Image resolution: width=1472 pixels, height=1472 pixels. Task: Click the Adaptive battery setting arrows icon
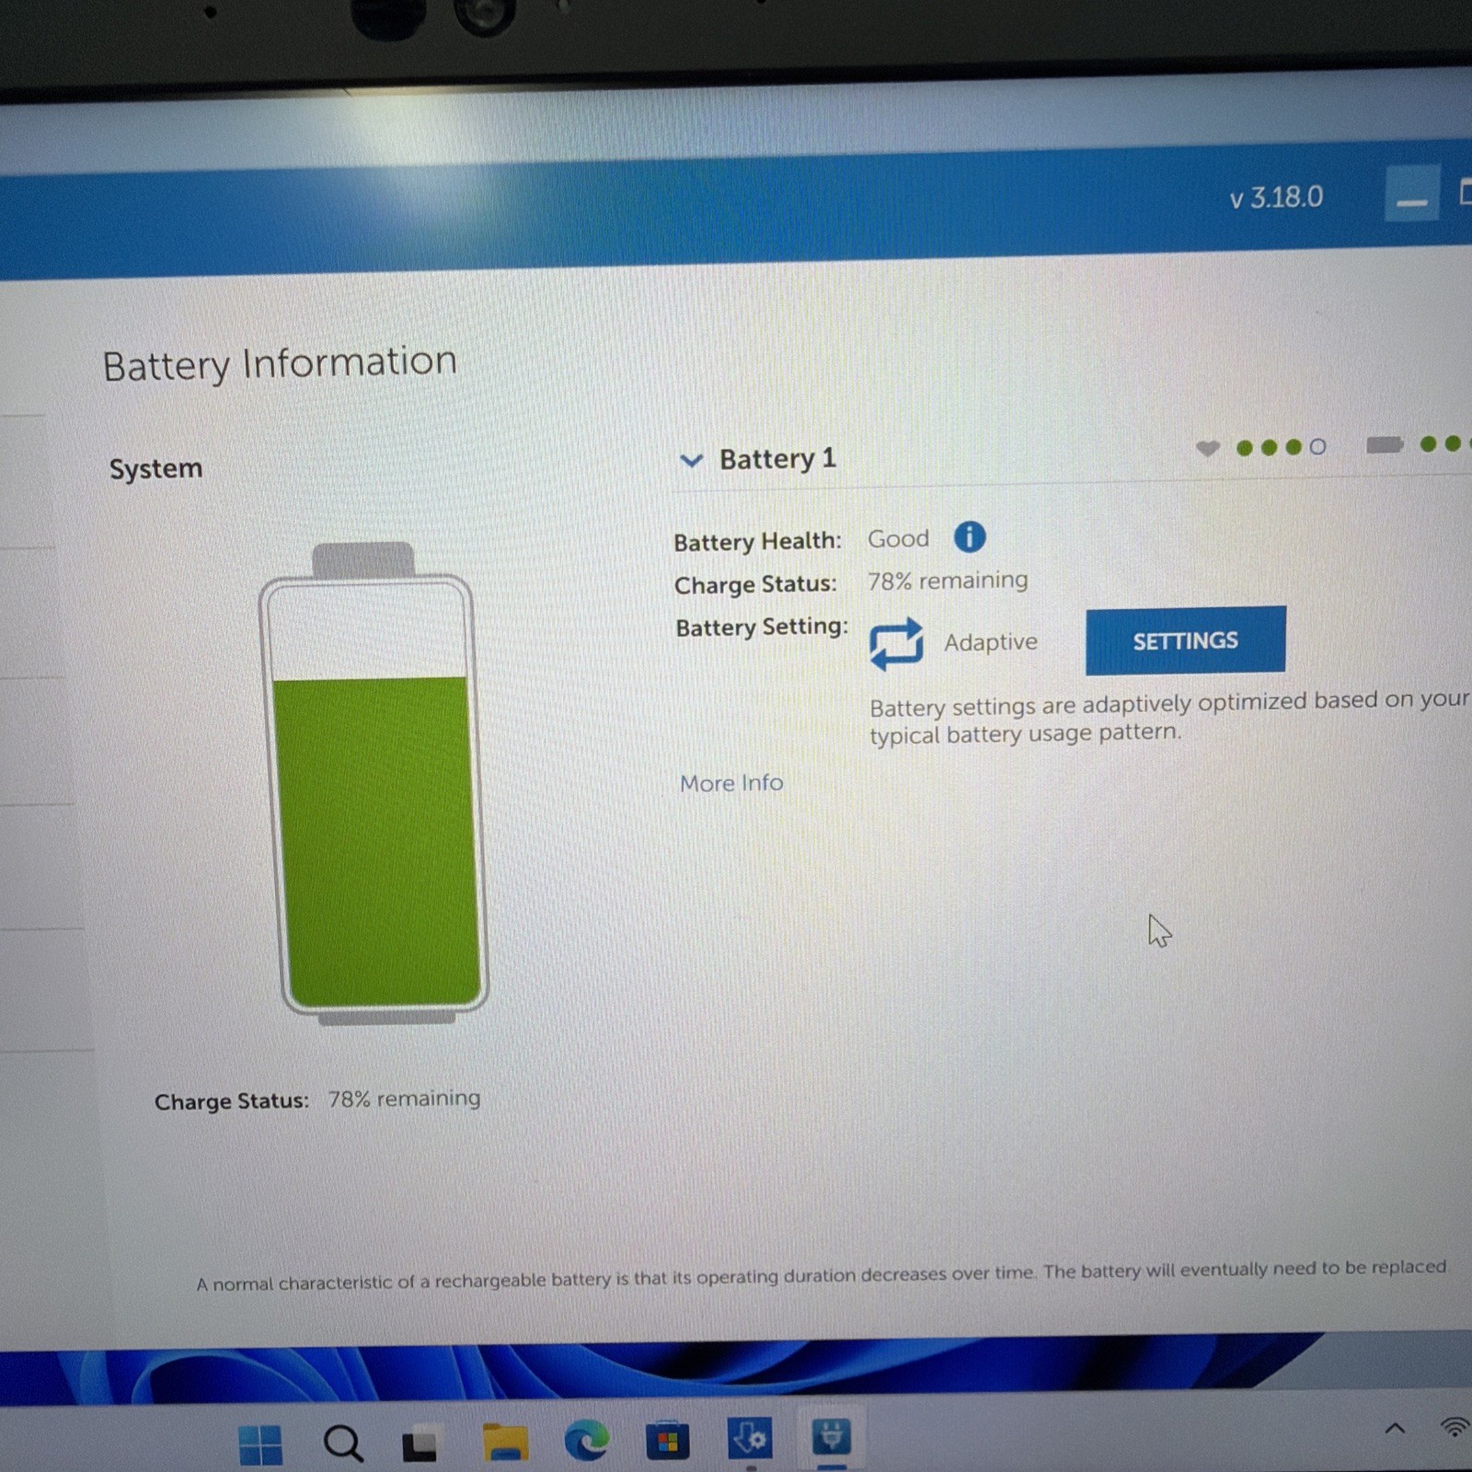point(895,643)
